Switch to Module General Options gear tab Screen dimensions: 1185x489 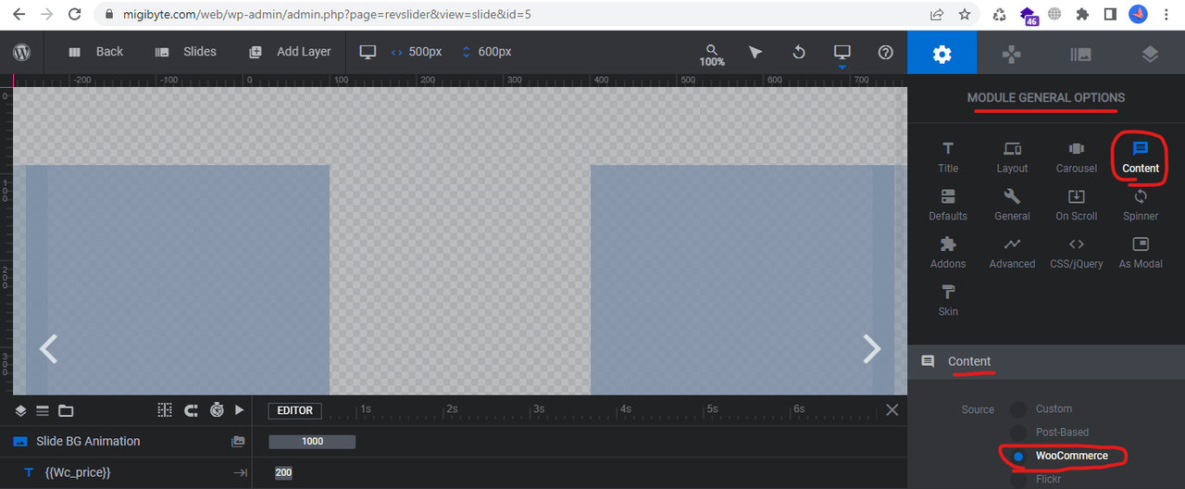pyautogui.click(x=942, y=54)
